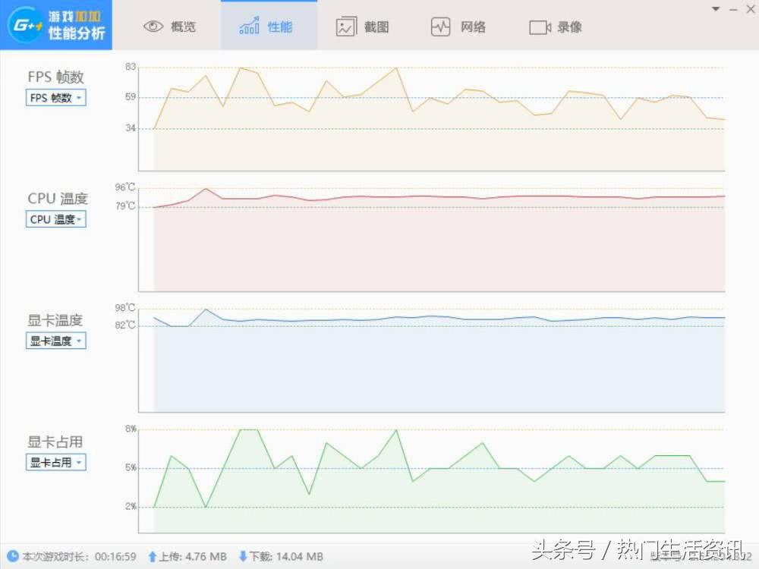Click the 截图 screenshot capture icon

point(345,26)
